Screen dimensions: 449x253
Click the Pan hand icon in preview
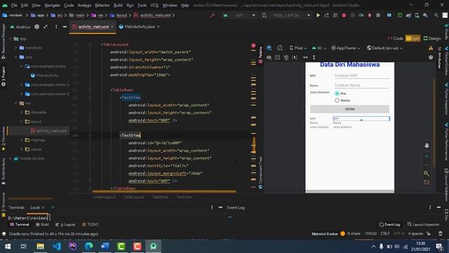coord(427,145)
